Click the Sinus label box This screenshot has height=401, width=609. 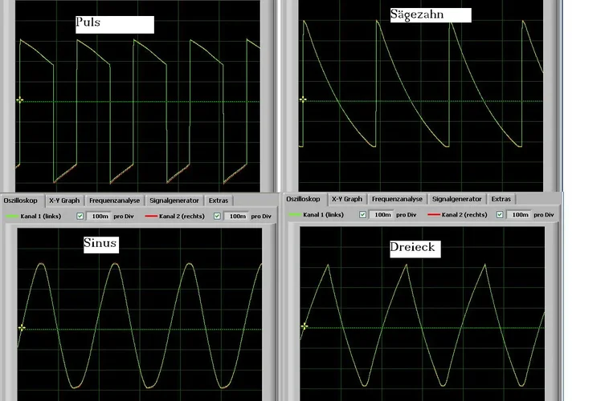(x=100, y=243)
